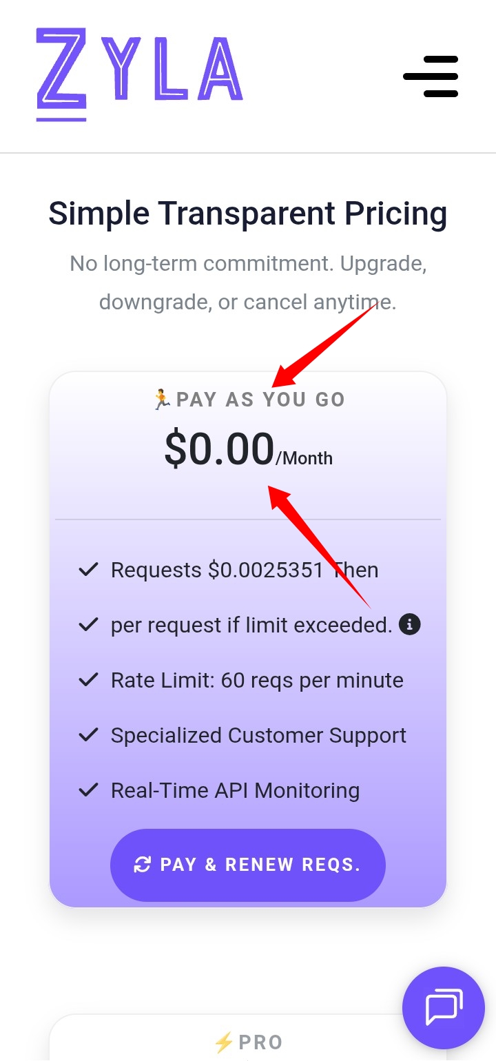Open the hamburger navigation menu
Screen dimensions: 496x1061
pyautogui.click(x=431, y=76)
